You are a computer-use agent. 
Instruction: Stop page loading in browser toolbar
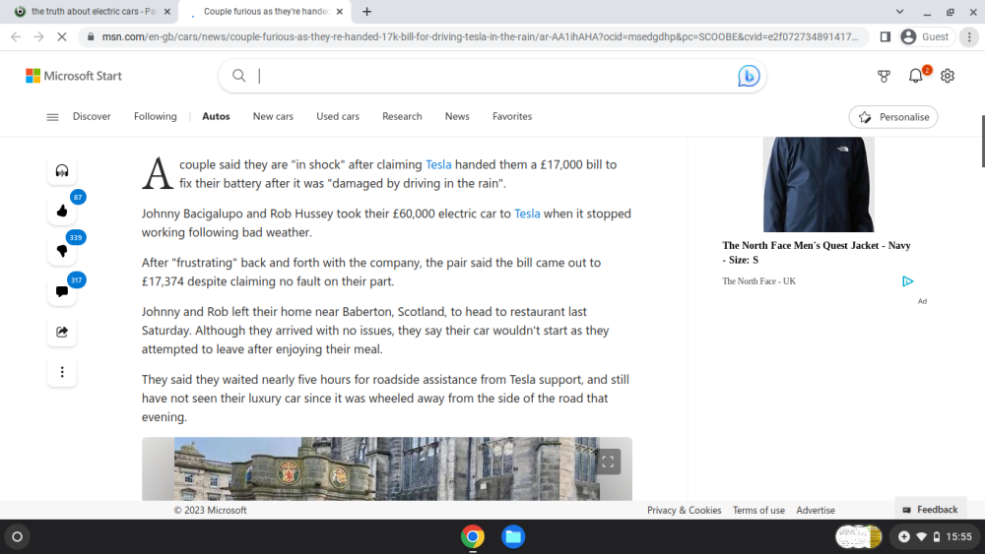(61, 37)
